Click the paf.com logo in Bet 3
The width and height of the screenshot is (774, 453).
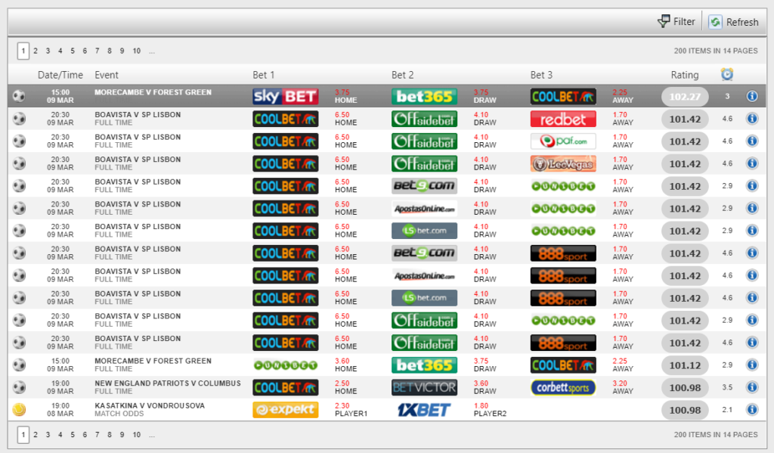click(x=562, y=141)
